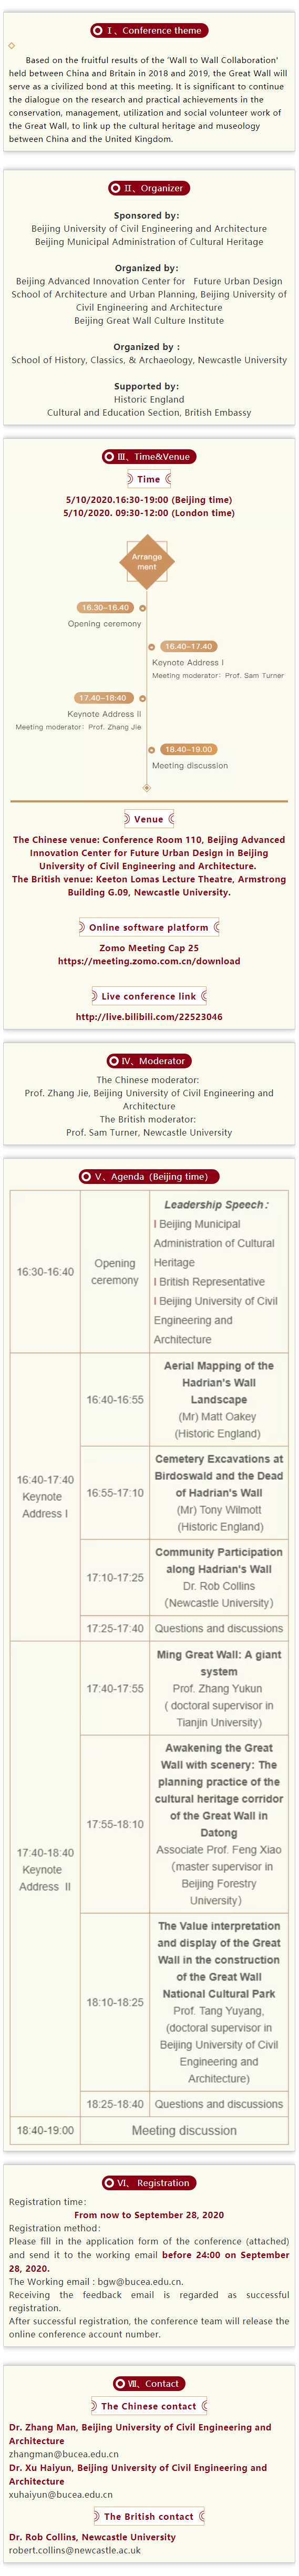299x2576 pixels.
Task: Click the Online software platform label
Action: [149, 927]
